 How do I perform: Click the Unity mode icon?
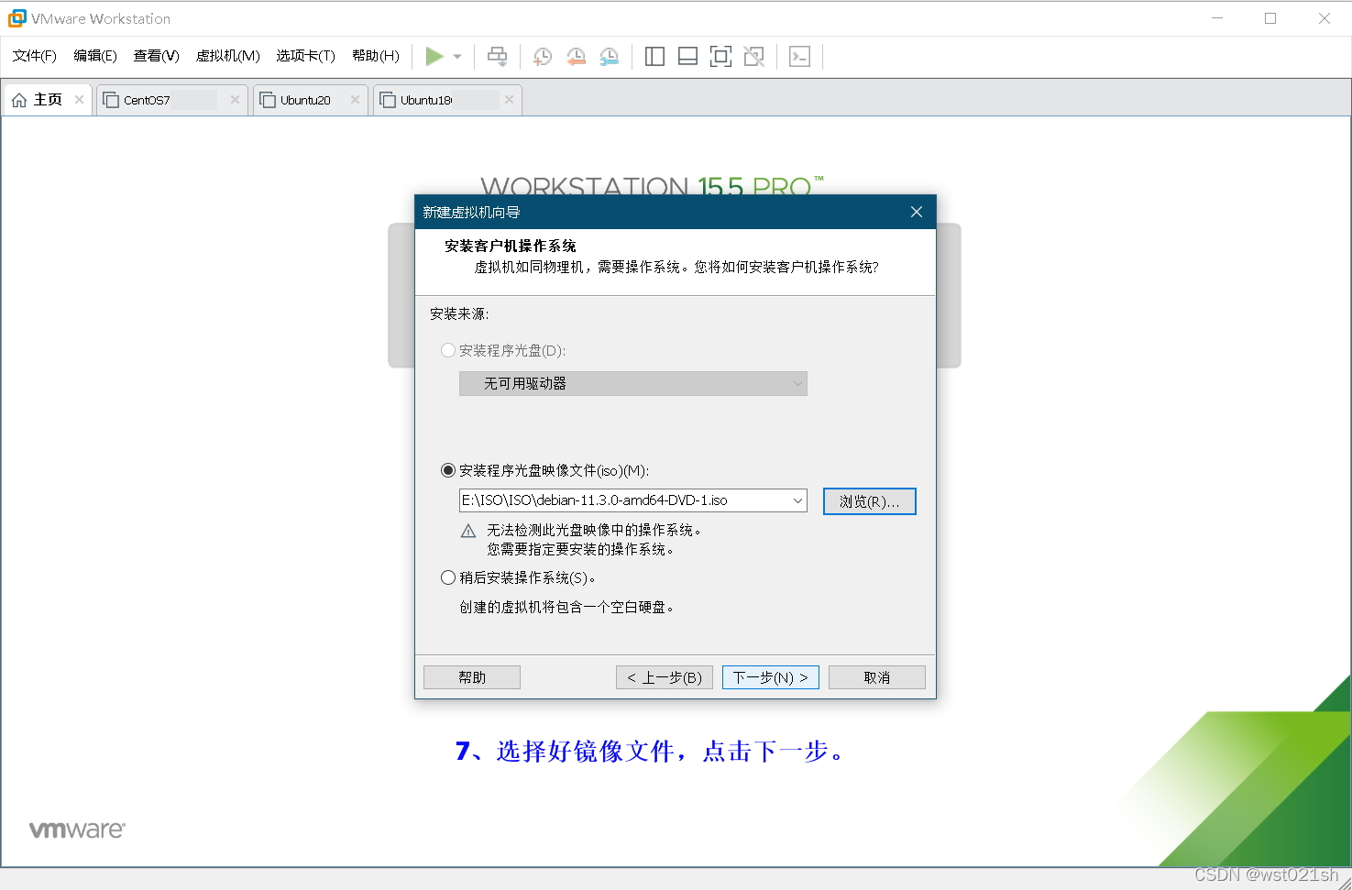pyautogui.click(x=753, y=57)
